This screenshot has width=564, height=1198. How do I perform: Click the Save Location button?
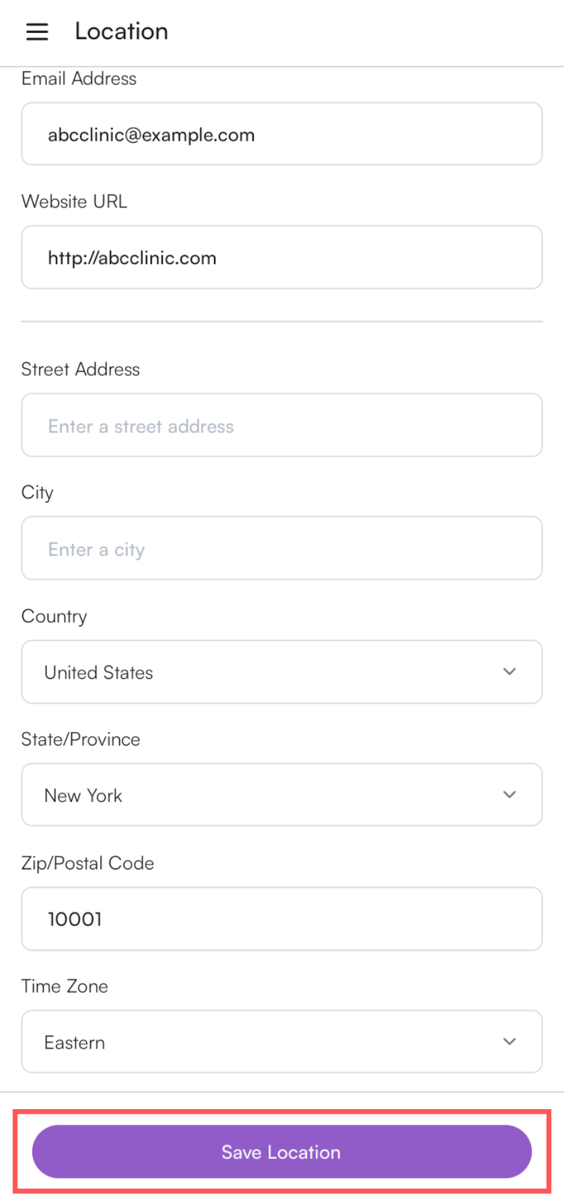[282, 1152]
